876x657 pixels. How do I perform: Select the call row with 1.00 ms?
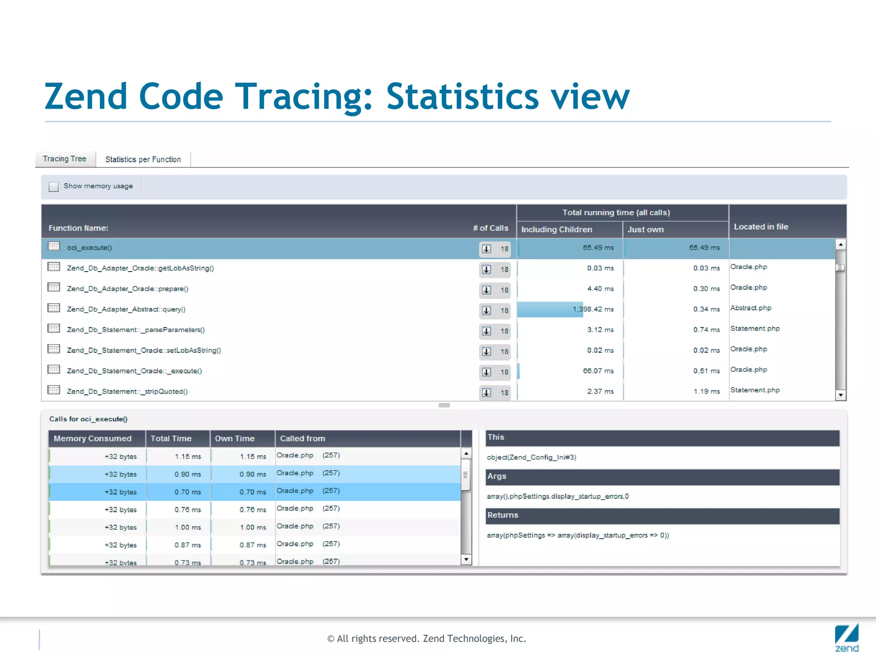tap(255, 527)
